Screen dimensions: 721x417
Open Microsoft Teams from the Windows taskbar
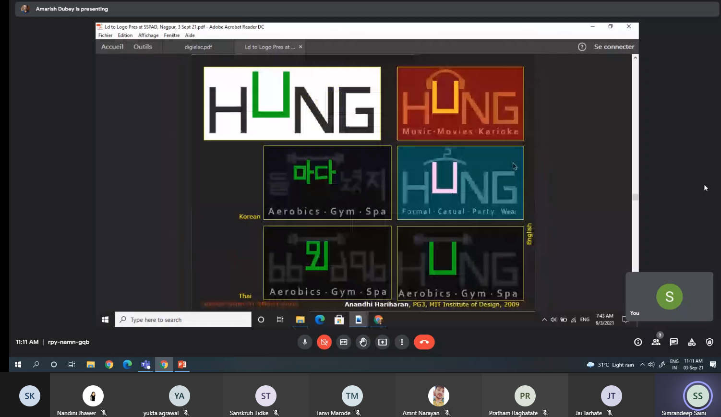click(x=145, y=365)
